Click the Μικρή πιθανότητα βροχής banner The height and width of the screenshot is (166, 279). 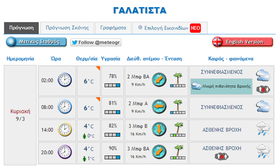221,86
